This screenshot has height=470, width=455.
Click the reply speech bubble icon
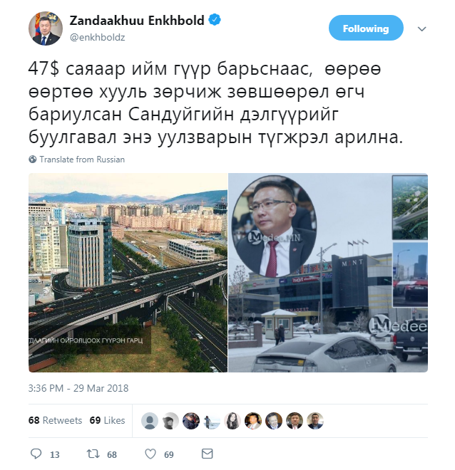pos(36,454)
